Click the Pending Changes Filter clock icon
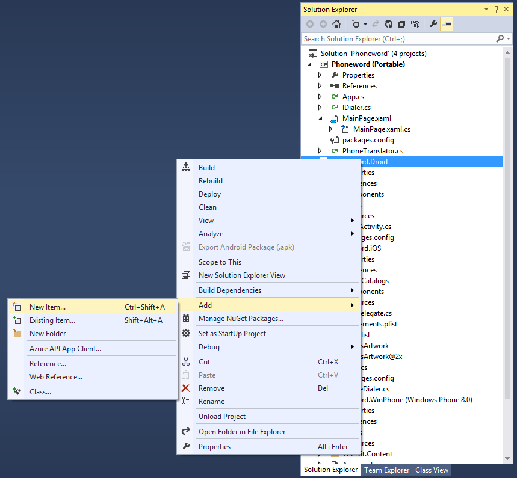 [x=356, y=24]
